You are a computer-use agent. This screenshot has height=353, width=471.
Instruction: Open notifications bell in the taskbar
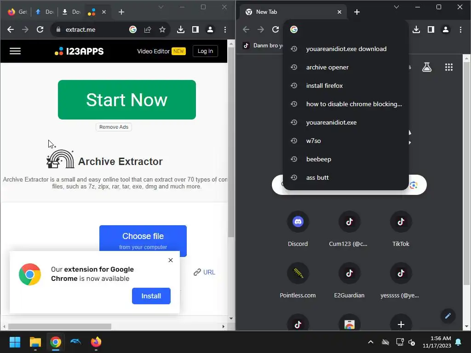[x=459, y=342]
